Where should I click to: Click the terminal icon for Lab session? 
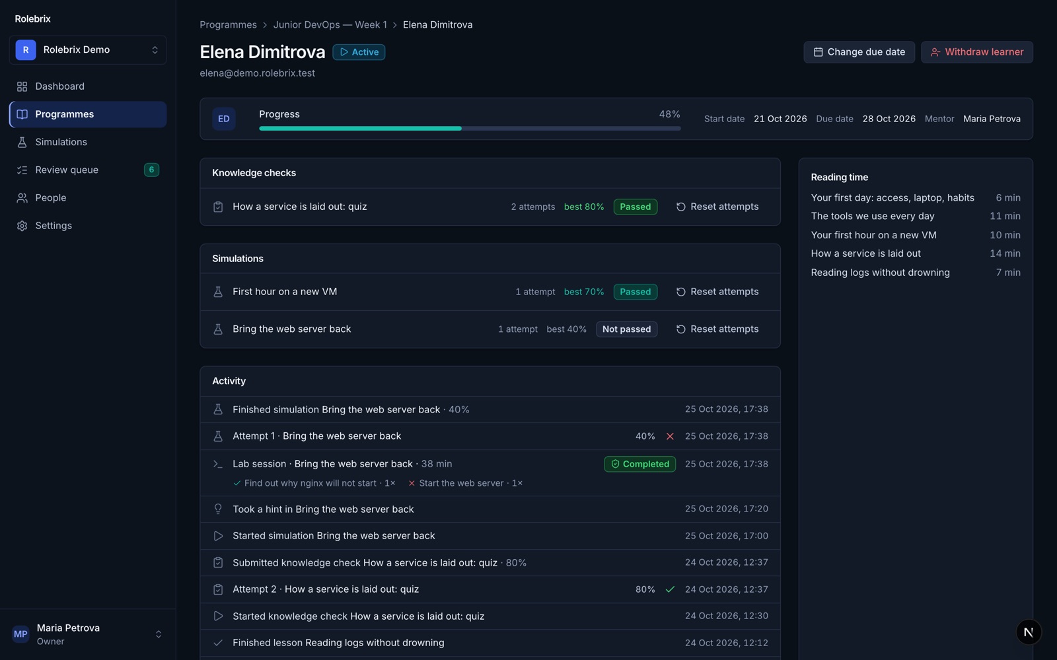click(x=218, y=464)
